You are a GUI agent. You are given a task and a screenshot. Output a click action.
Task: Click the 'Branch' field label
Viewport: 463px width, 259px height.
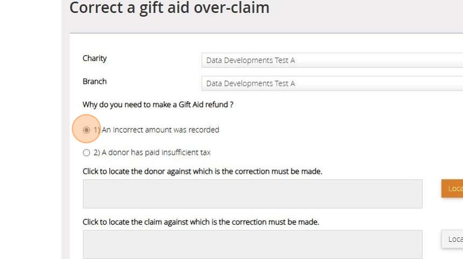[x=95, y=81]
